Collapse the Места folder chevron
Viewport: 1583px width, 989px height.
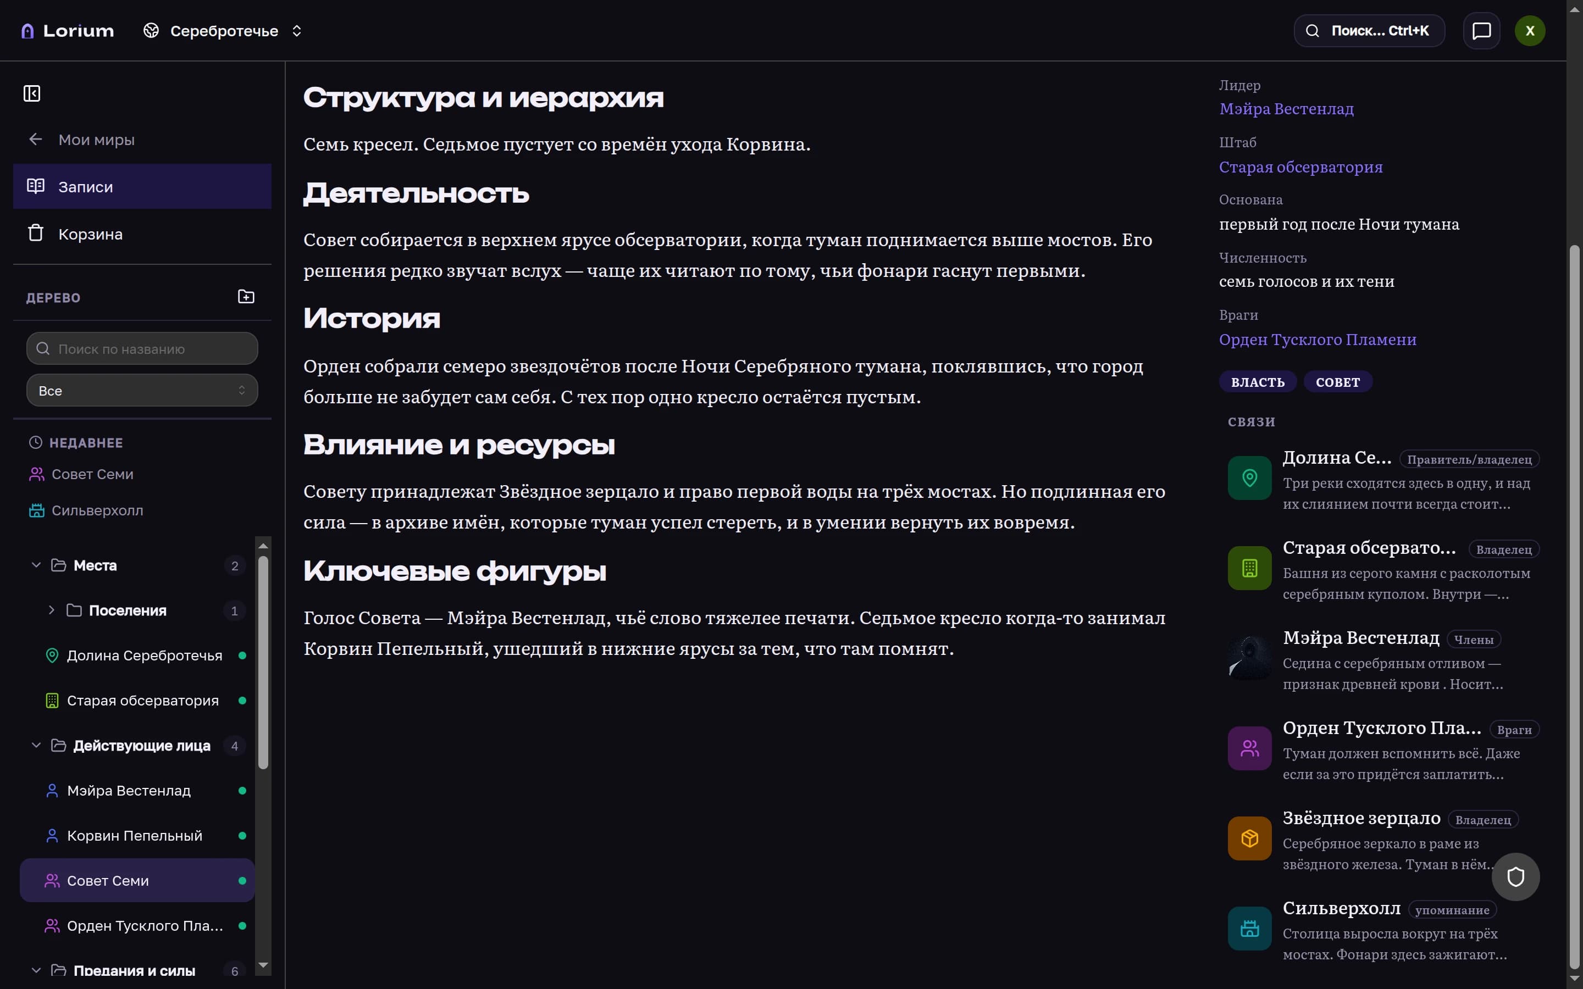click(x=37, y=565)
